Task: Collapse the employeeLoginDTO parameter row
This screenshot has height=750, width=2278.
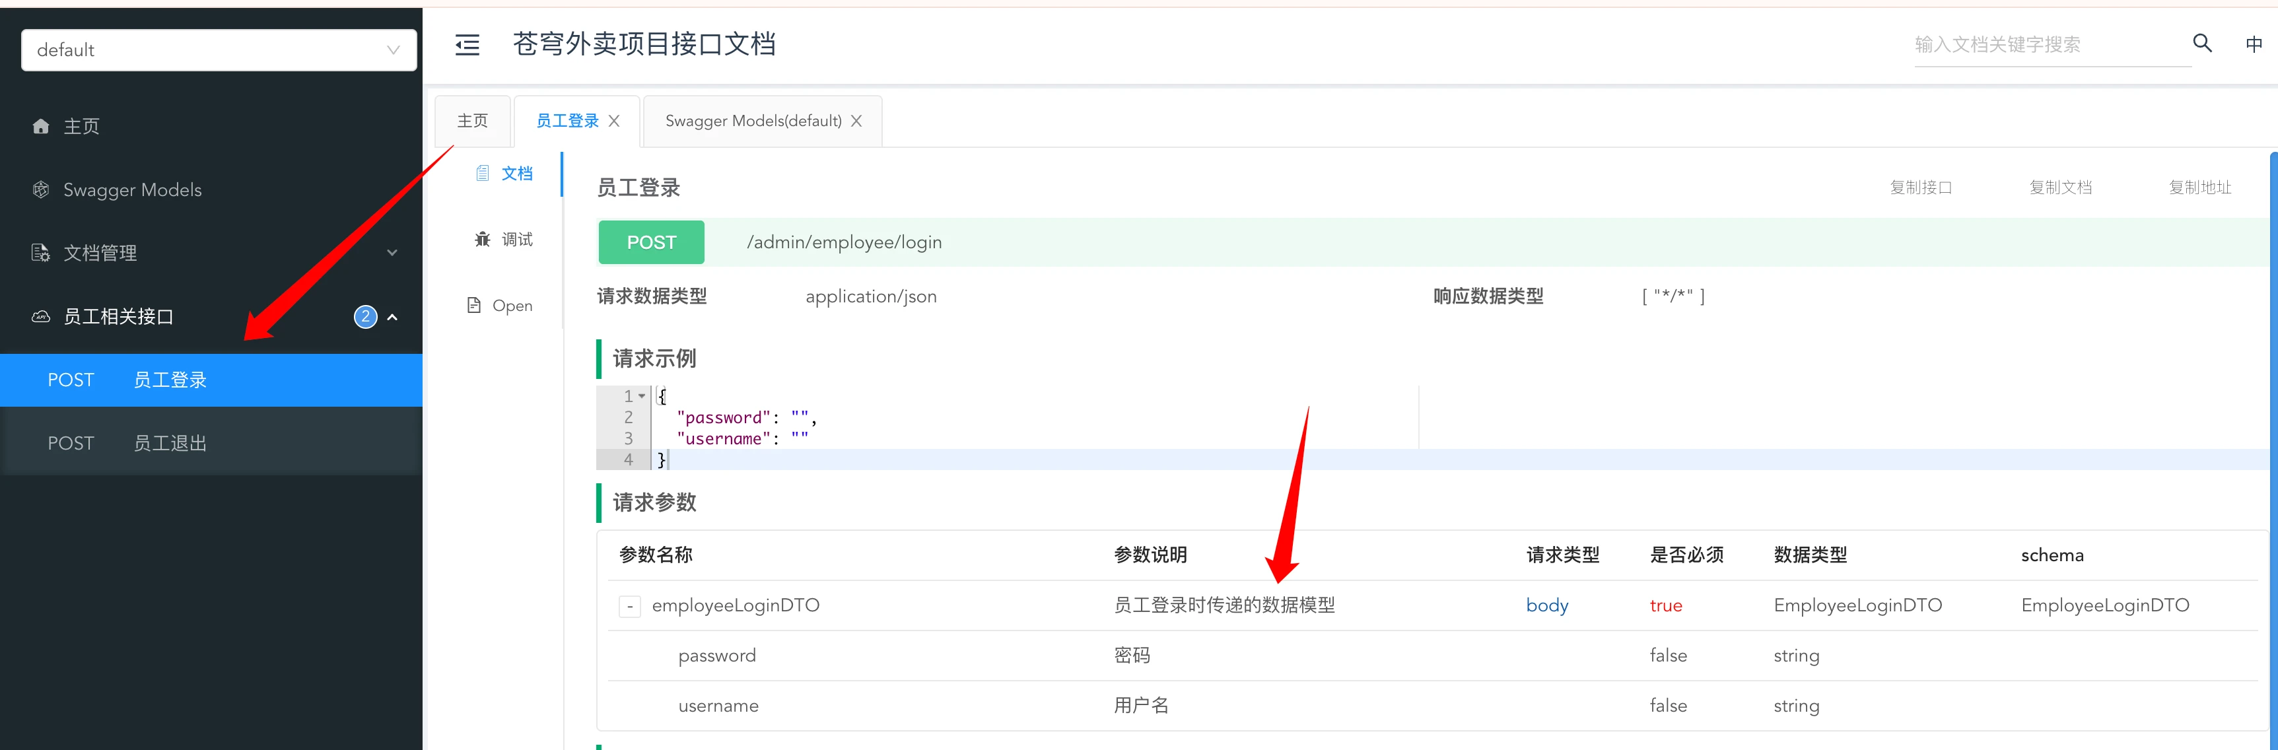Action: pyautogui.click(x=629, y=606)
